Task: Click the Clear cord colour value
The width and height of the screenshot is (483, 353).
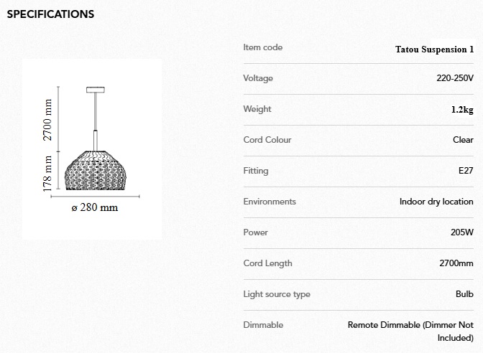Action: point(463,140)
